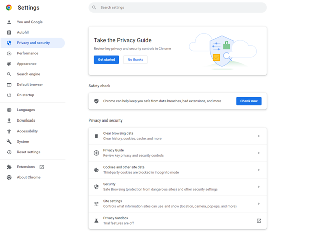Viewport: 328px width, 242px height.
Task: Click the cookie icon for Cookies row
Action: click(96, 170)
